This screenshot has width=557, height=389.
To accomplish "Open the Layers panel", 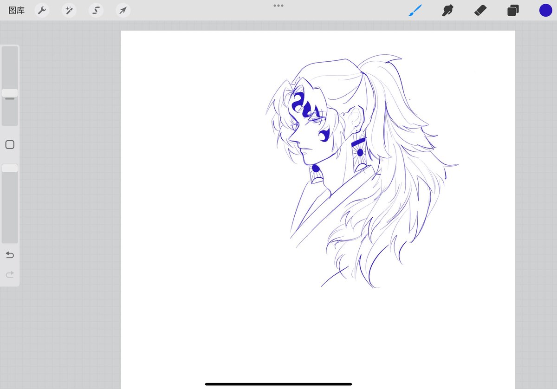I will click(x=513, y=10).
